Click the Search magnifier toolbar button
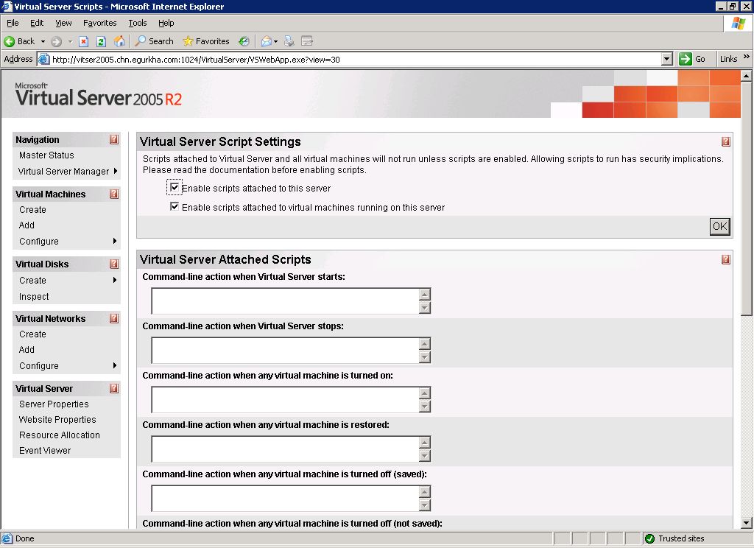 (x=154, y=41)
